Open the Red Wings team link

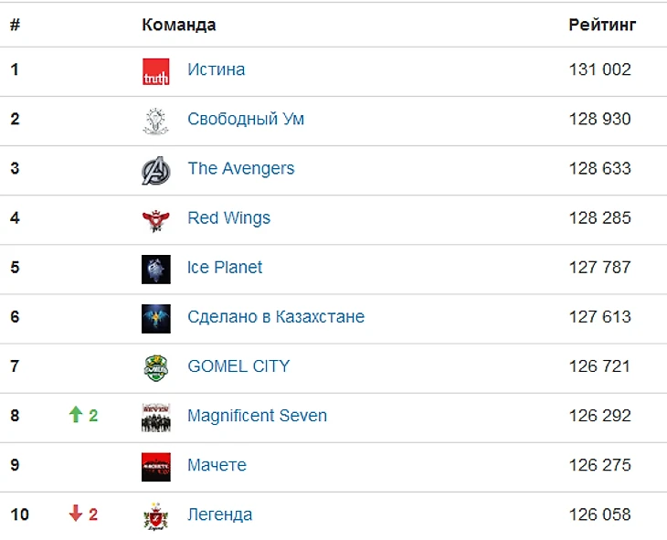coord(228,217)
